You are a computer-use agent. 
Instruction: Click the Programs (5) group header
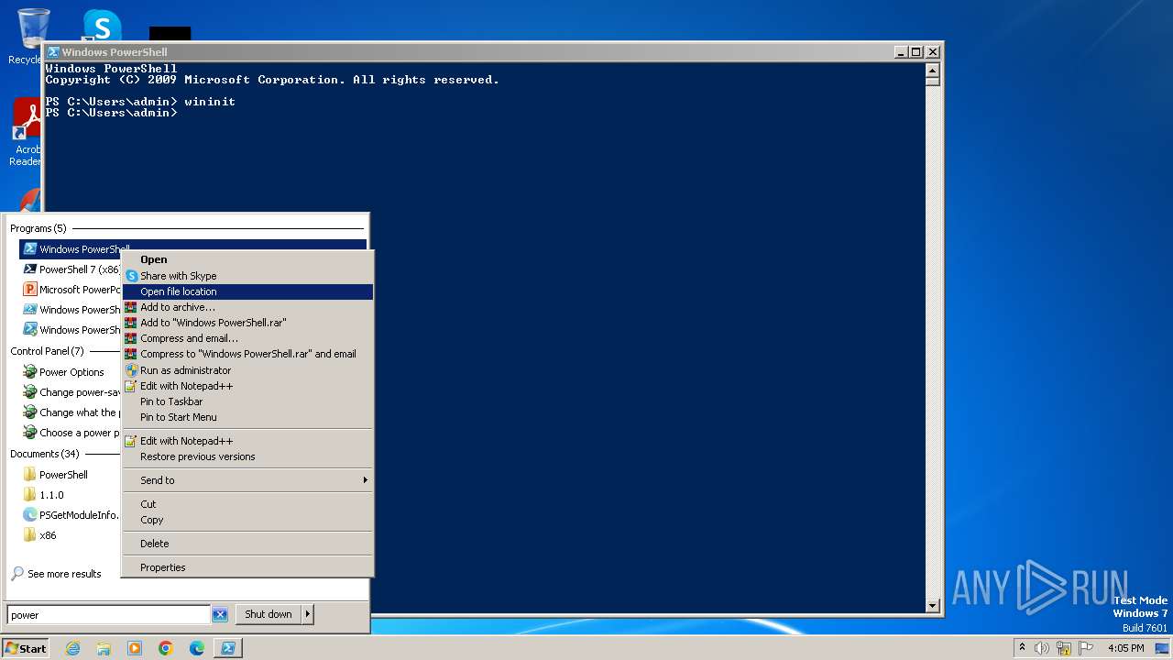pos(38,228)
